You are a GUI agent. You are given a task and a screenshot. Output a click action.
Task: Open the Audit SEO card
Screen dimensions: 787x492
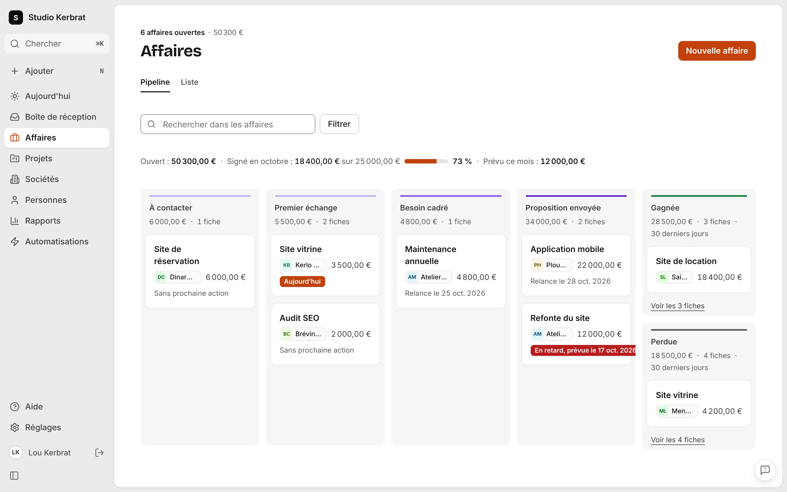click(325, 334)
